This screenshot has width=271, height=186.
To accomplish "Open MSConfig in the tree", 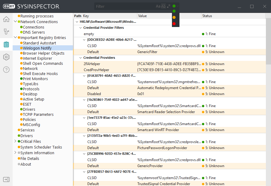I will point(31,124).
